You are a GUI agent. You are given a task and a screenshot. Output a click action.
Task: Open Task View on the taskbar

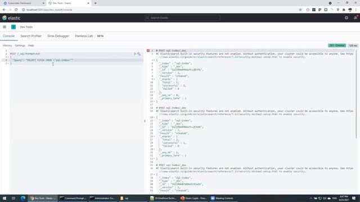click(13, 198)
